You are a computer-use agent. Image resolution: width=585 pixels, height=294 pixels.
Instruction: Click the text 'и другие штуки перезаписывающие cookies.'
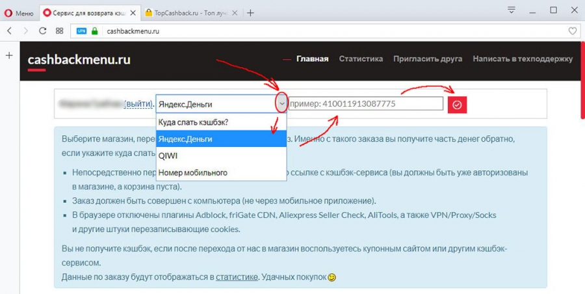[x=156, y=230]
